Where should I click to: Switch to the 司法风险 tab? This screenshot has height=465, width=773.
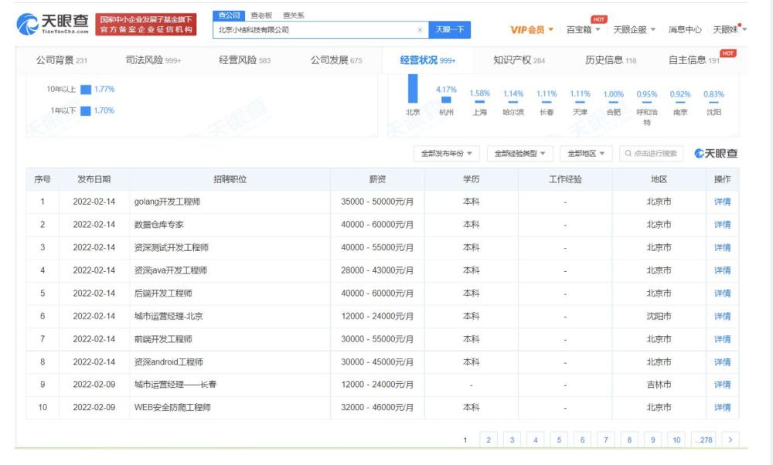(153, 60)
